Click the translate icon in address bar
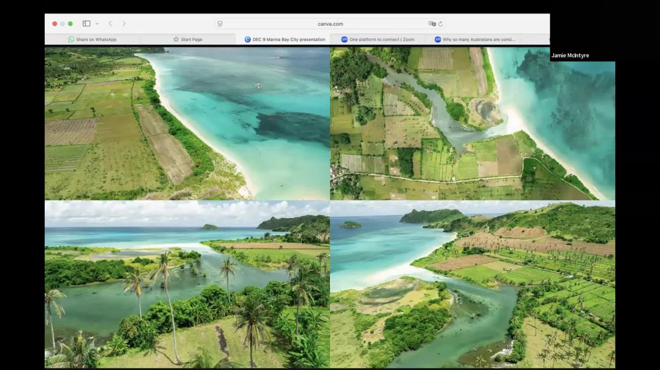This screenshot has width=660, height=370. [x=432, y=24]
